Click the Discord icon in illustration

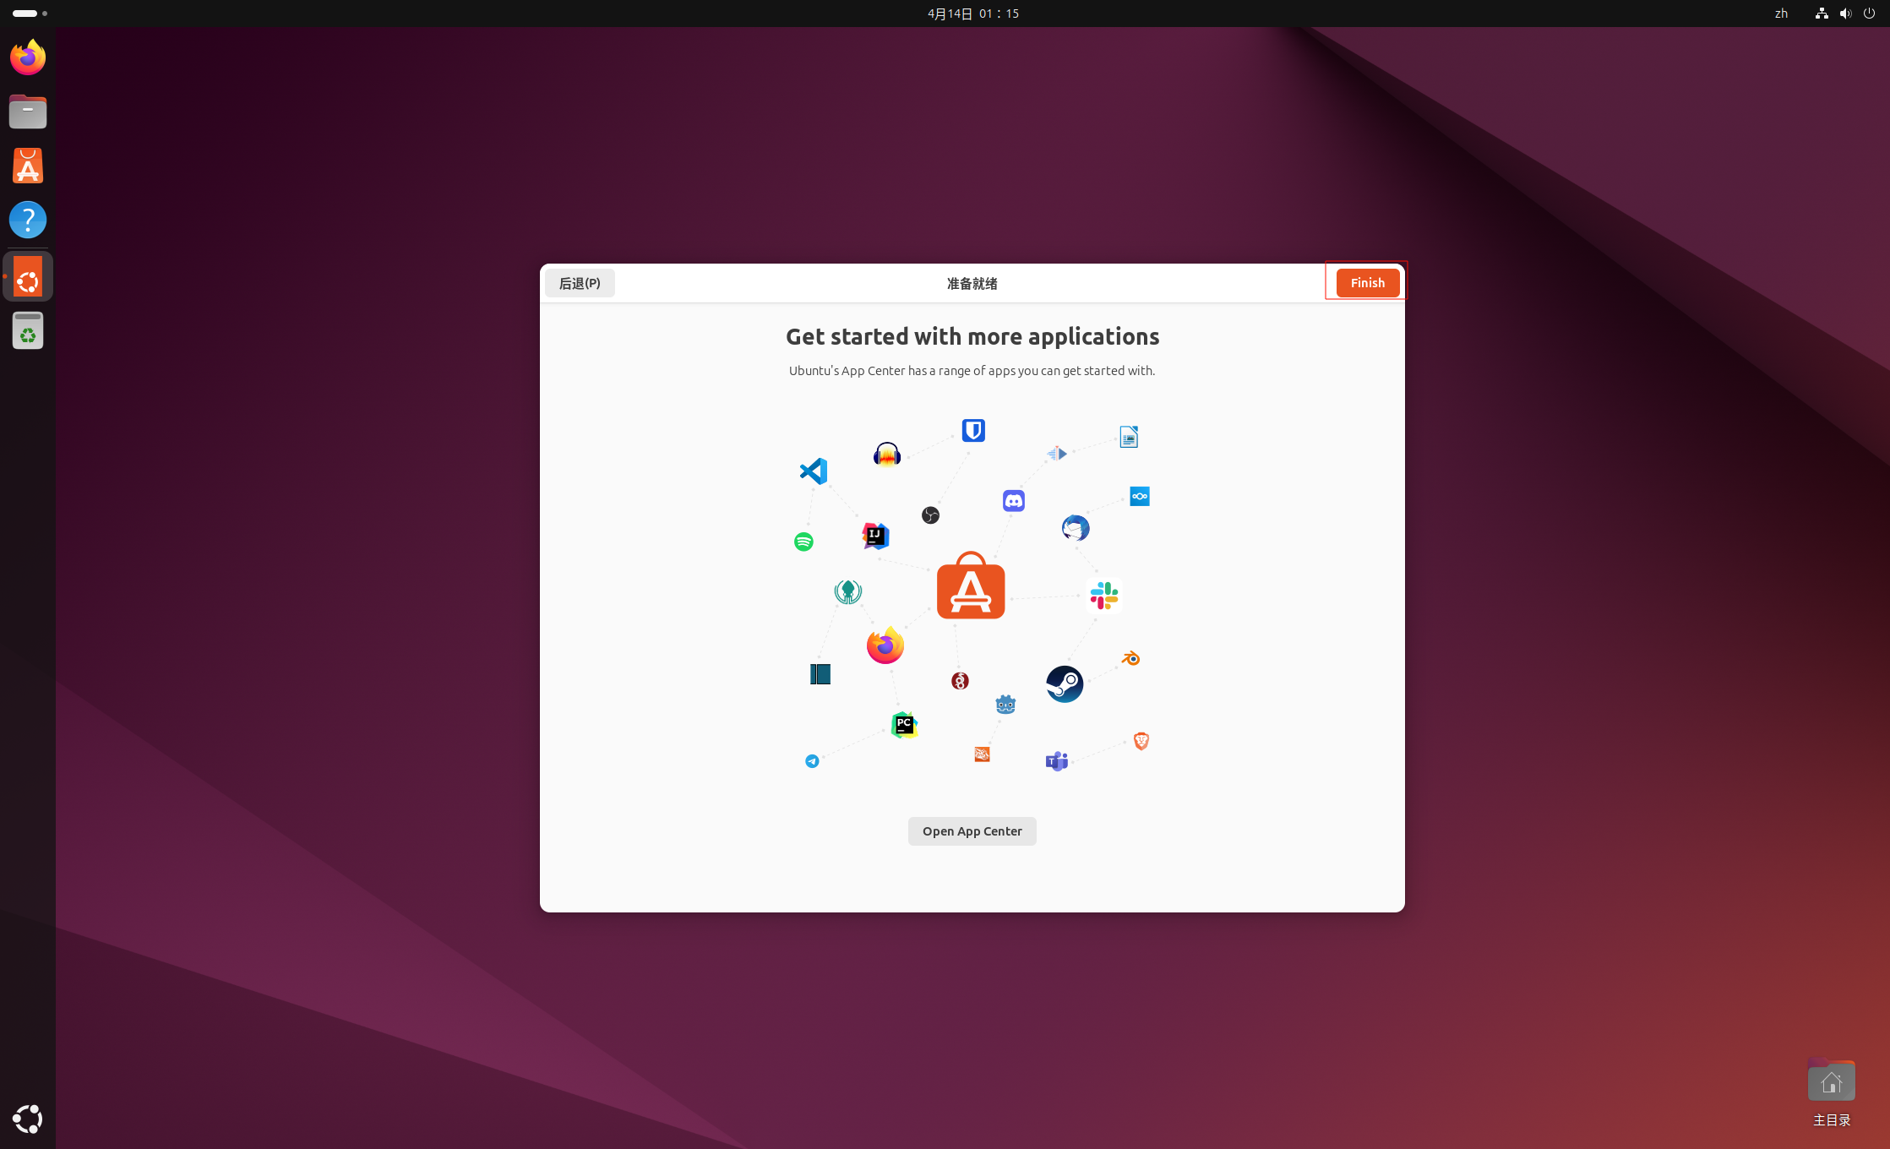click(x=1014, y=501)
